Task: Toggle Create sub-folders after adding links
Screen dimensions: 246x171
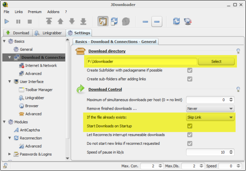Action: [x=190, y=79]
